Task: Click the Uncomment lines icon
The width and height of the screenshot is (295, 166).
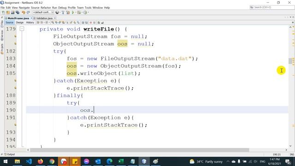Action: click(x=102, y=23)
